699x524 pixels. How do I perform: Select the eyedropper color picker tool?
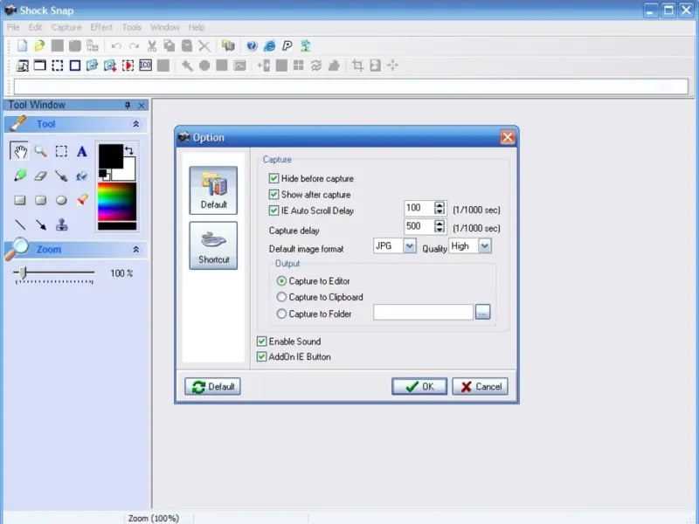(x=61, y=176)
